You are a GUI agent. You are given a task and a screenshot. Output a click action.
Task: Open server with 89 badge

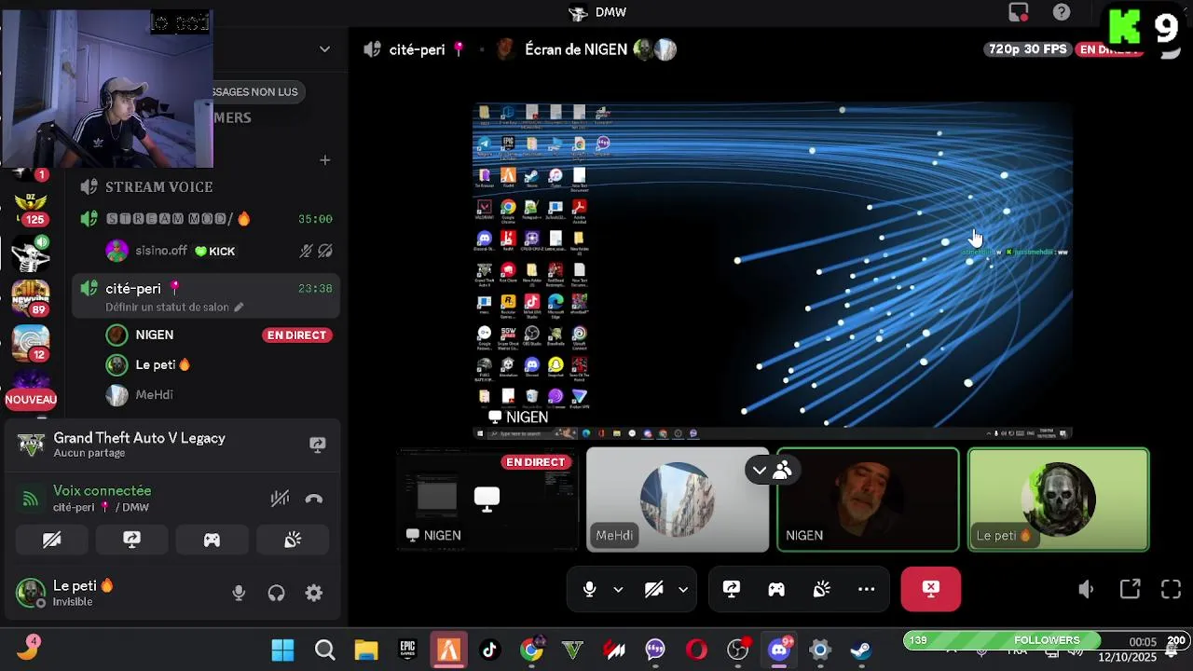(30, 298)
